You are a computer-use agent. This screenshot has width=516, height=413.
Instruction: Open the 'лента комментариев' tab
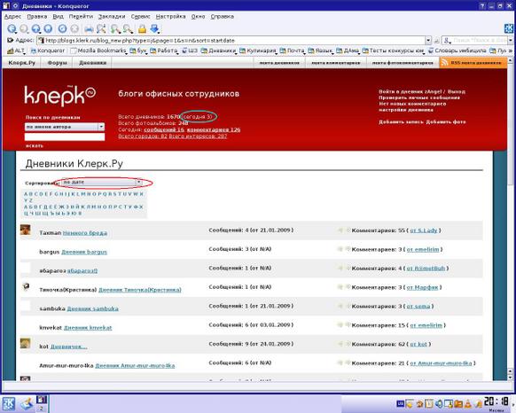click(x=336, y=63)
